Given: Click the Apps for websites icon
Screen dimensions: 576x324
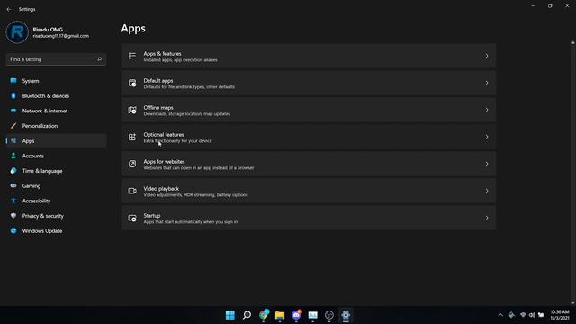Looking at the screenshot, I should pyautogui.click(x=132, y=164).
